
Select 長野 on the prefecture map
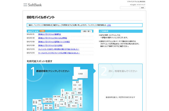(69, 97)
